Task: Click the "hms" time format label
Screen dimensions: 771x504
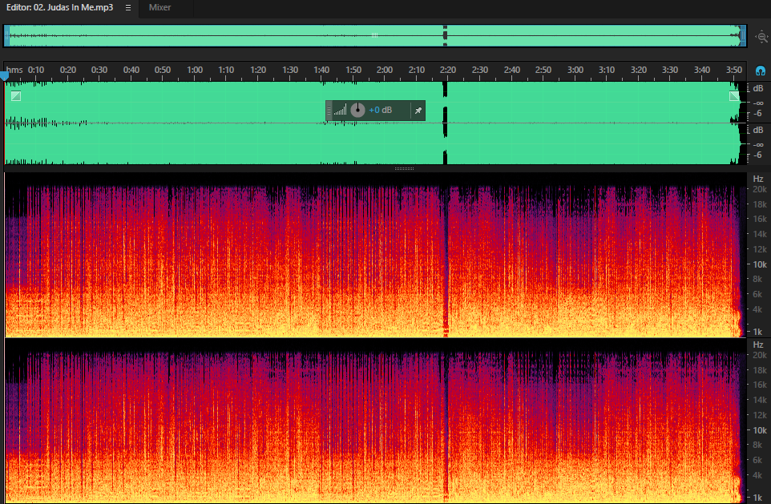Action: pyautogui.click(x=14, y=70)
